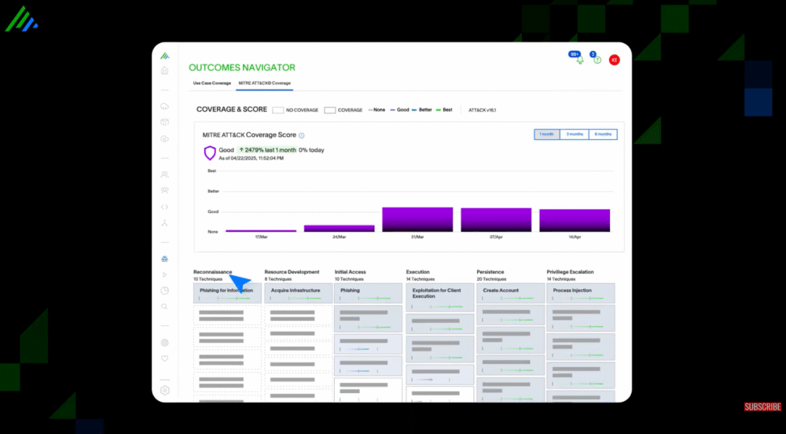Select the highlighted blue bug sidebar icon
This screenshot has width=786, height=434.
coord(164,259)
